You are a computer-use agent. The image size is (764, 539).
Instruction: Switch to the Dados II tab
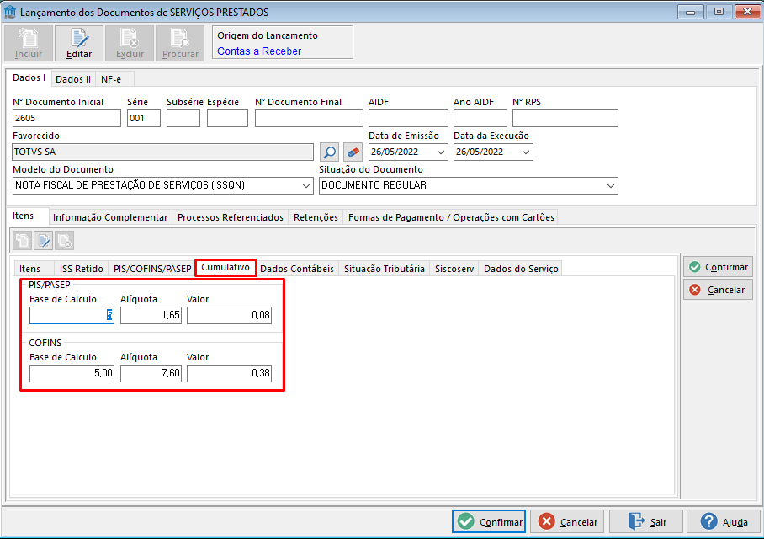point(73,79)
